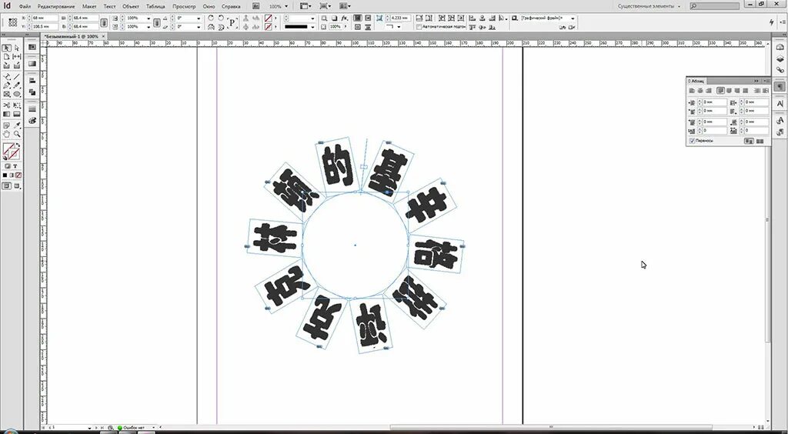
Task: Click the search field in application bar
Action: point(716,6)
